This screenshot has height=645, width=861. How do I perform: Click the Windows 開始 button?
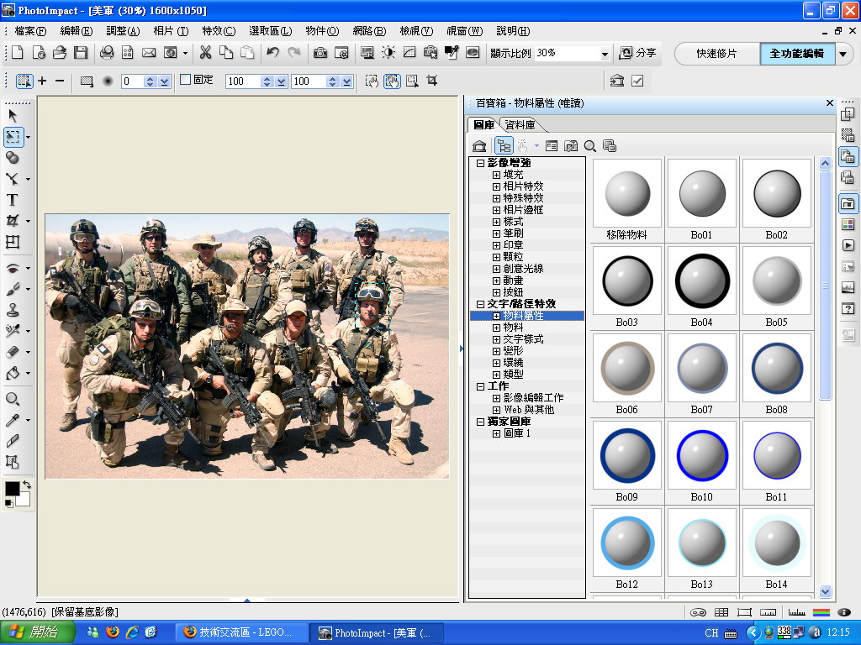37,632
